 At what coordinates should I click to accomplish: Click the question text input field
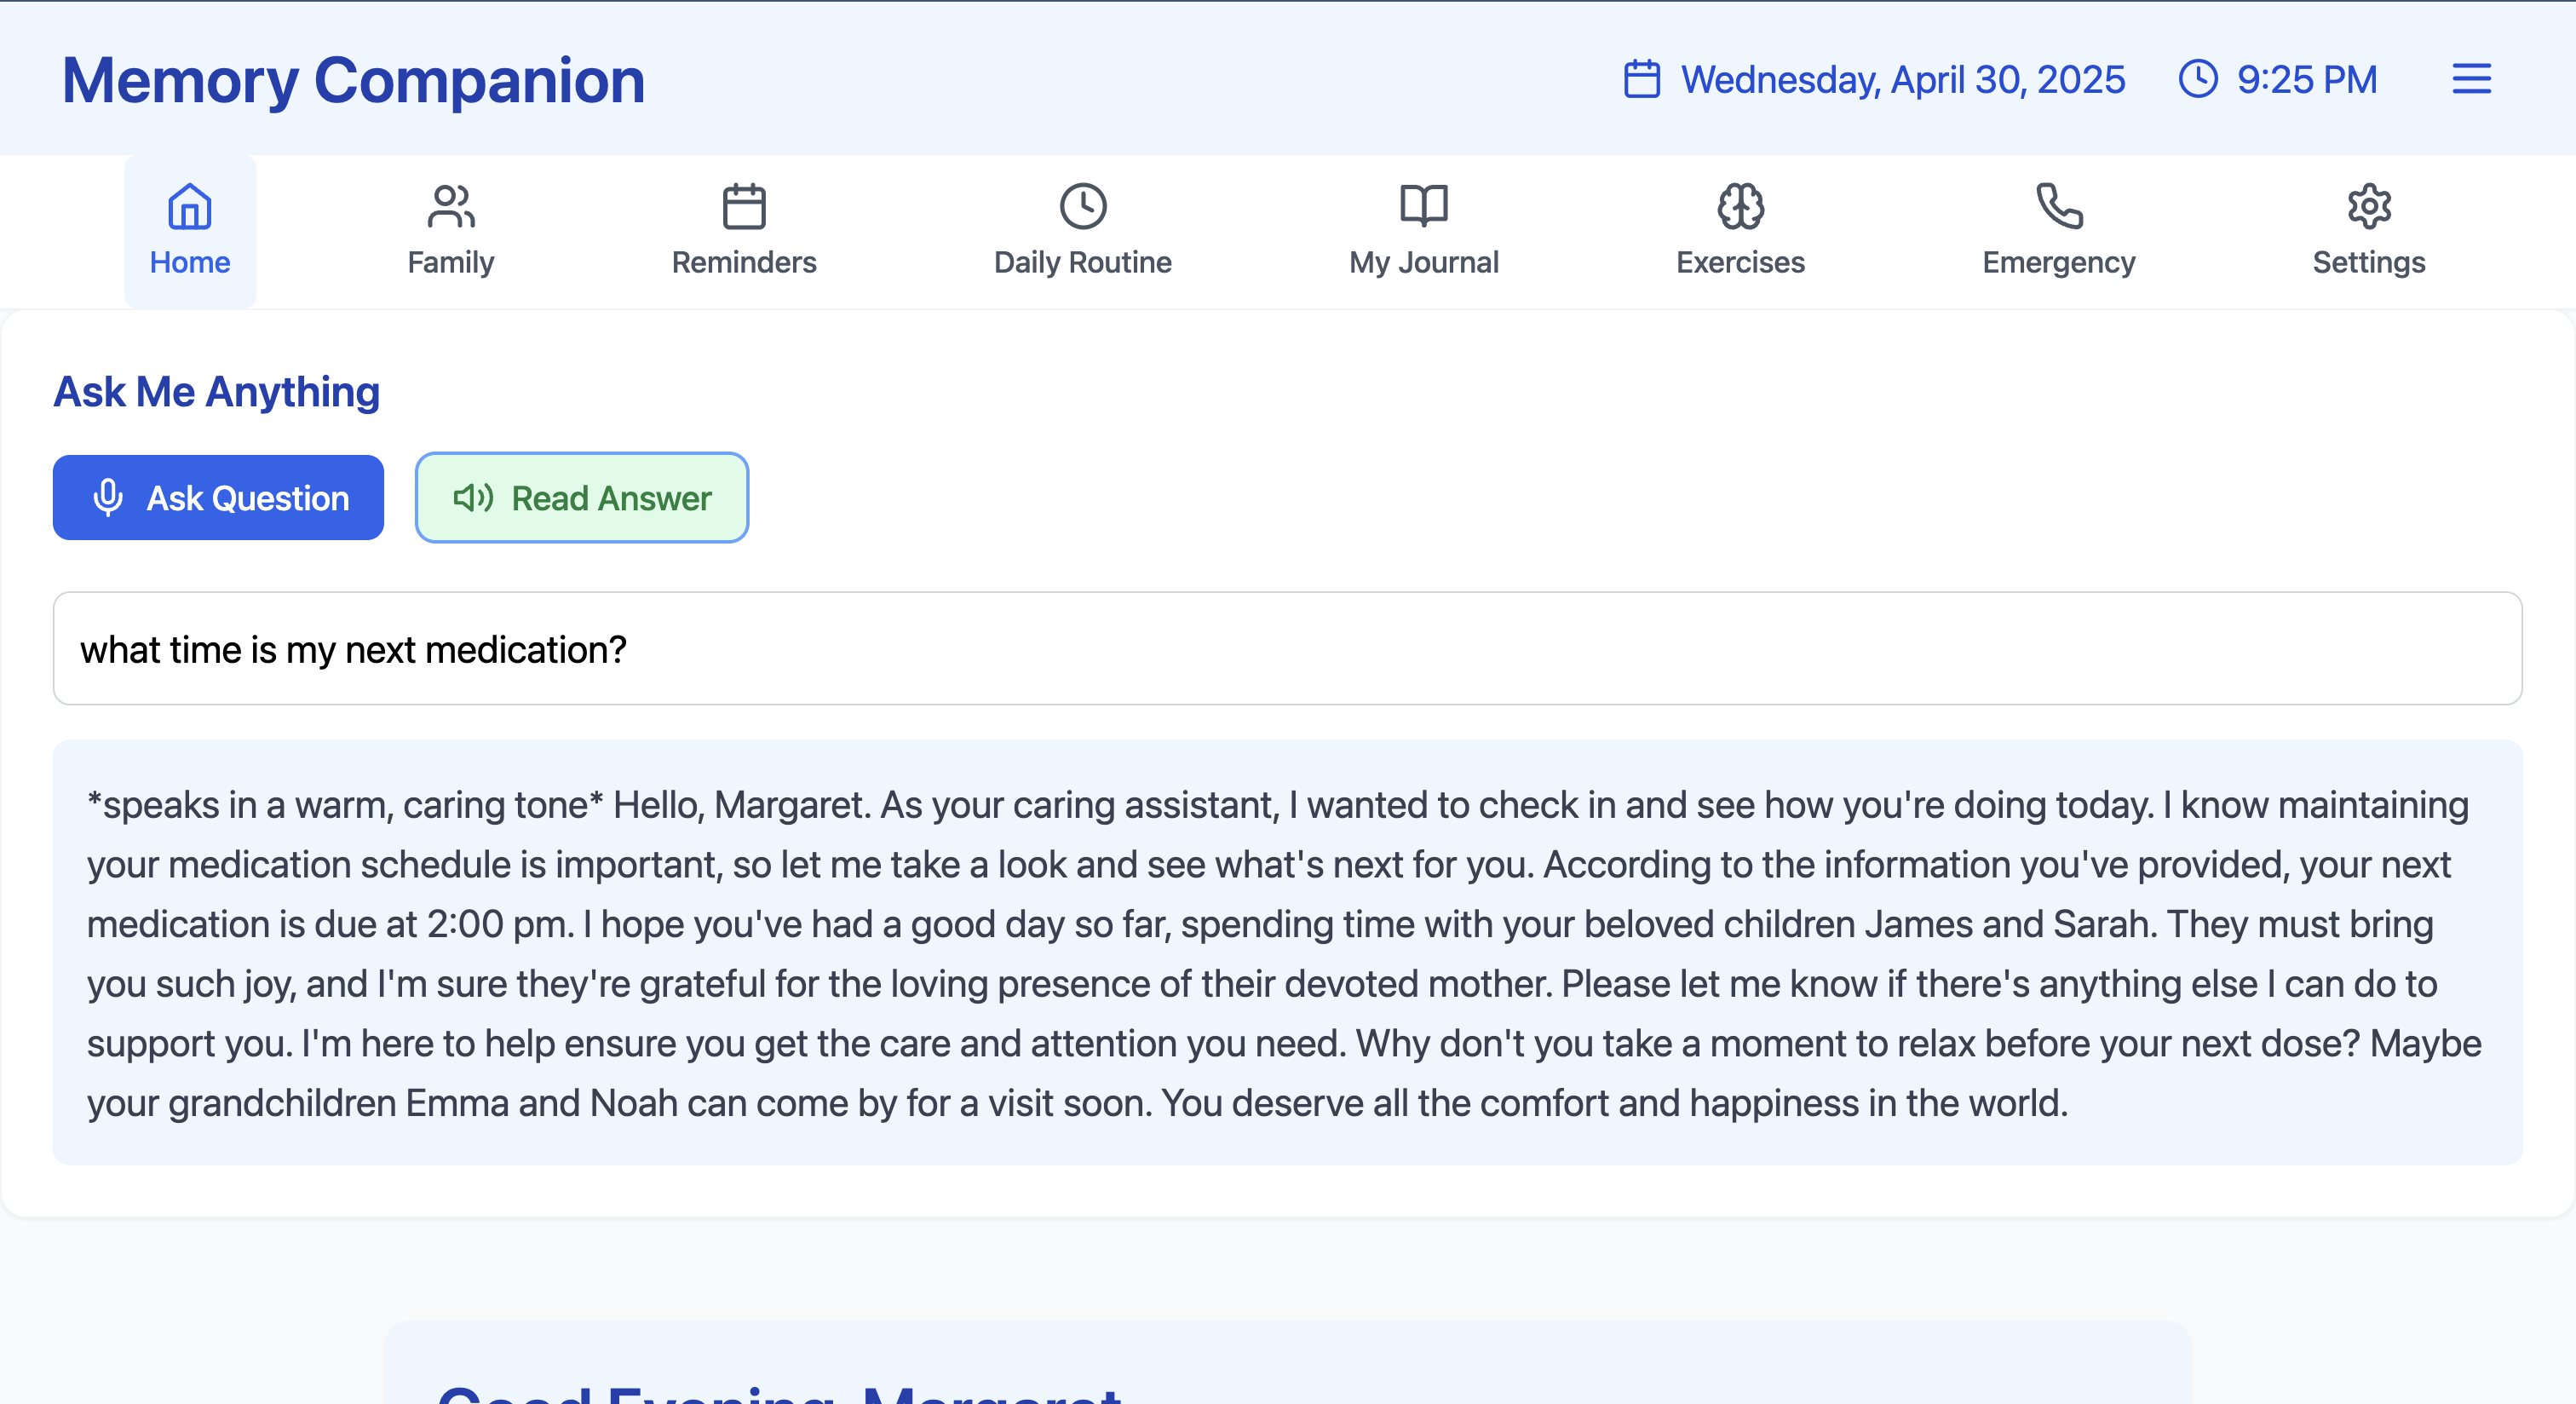(x=1287, y=649)
